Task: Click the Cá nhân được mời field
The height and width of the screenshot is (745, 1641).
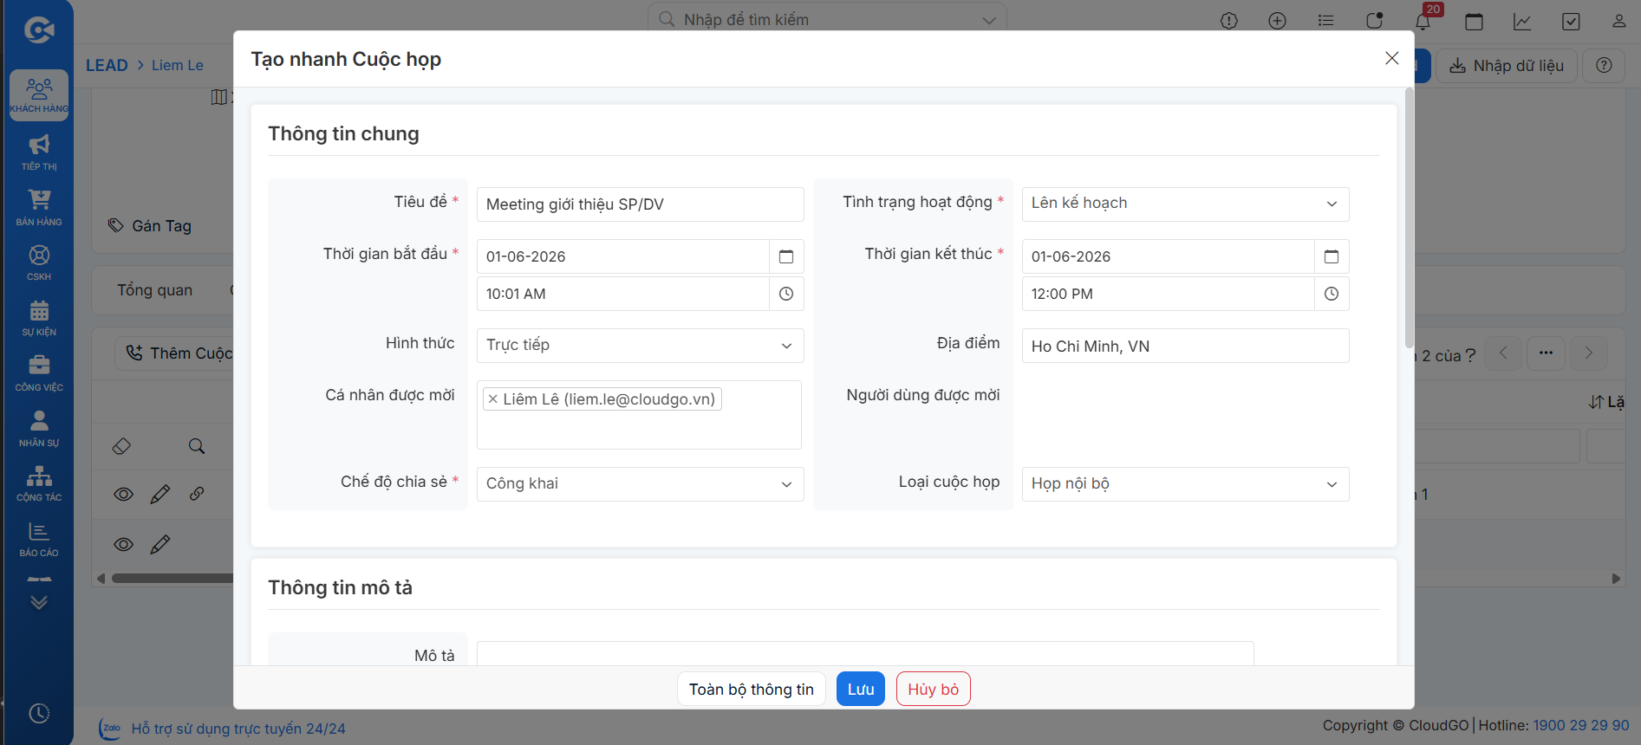Action: click(x=639, y=415)
